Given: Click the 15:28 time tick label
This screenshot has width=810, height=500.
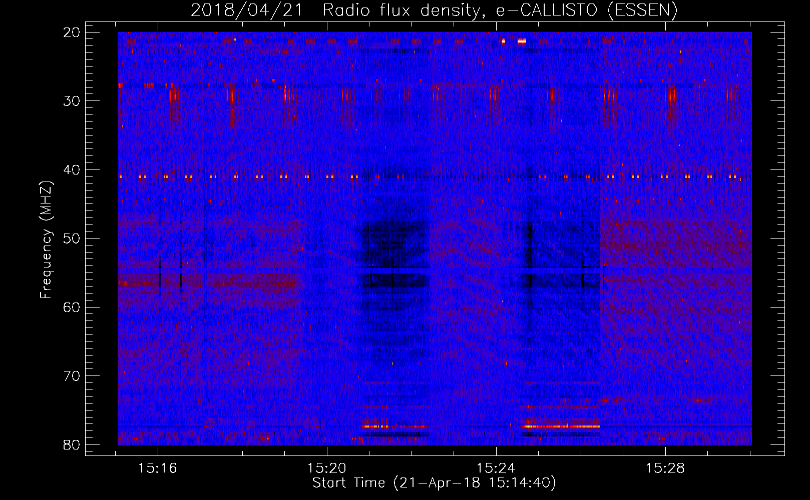Looking at the screenshot, I should tap(665, 468).
